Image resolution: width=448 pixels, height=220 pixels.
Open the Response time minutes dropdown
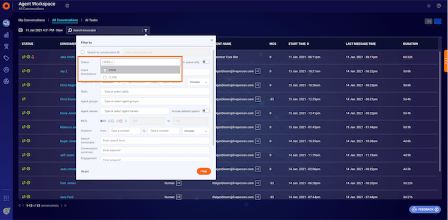pos(198,82)
